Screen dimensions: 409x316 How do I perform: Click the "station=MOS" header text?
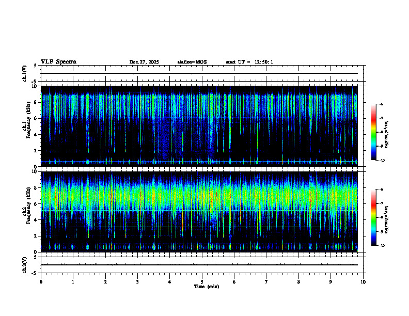(192, 62)
